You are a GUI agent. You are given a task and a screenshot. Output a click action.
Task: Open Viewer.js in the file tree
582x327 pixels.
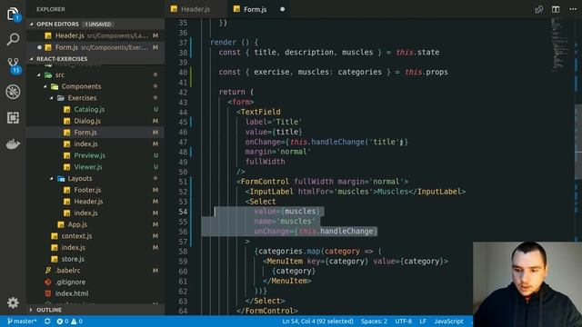tap(88, 167)
